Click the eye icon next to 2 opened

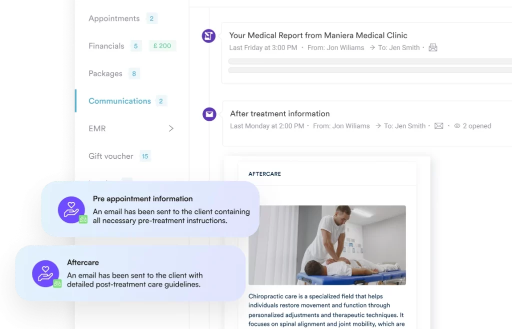[457, 126]
